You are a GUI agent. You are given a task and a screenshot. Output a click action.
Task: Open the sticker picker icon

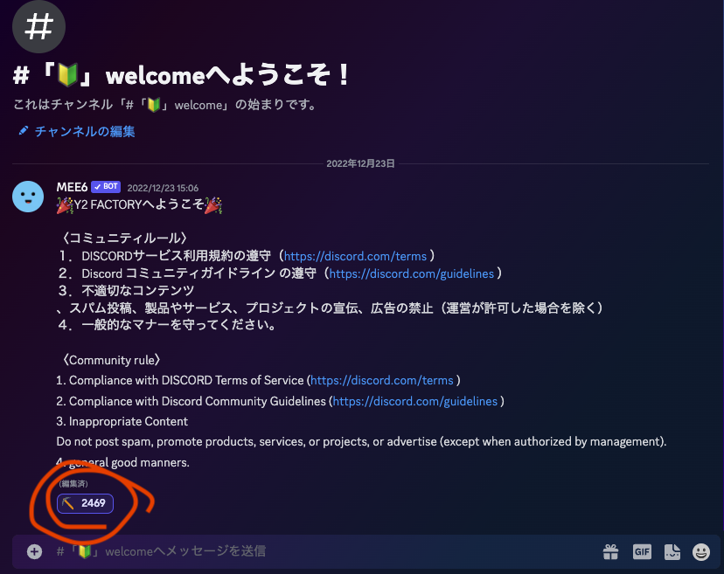(x=672, y=551)
